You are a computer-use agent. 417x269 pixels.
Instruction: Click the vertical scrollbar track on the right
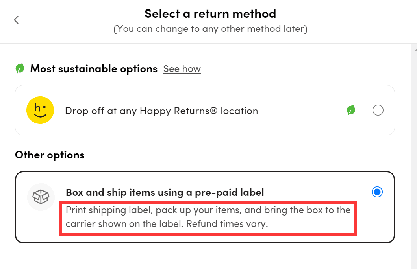click(414, 159)
